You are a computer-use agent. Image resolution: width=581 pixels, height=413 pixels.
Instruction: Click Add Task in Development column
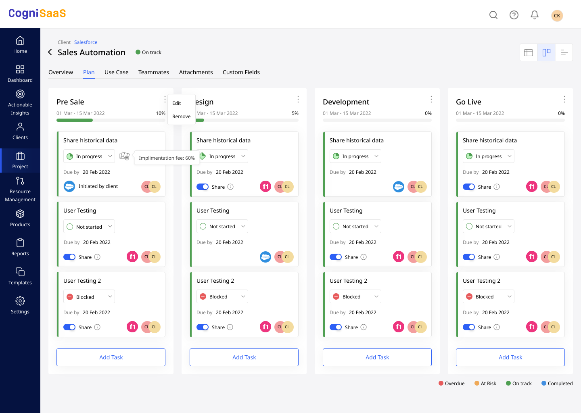point(377,357)
